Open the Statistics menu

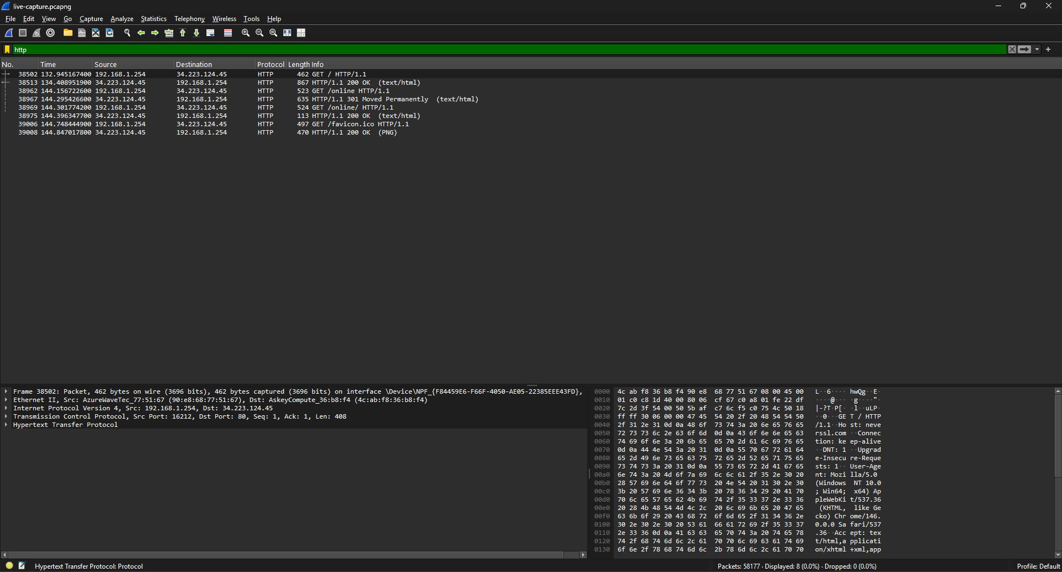tap(153, 18)
